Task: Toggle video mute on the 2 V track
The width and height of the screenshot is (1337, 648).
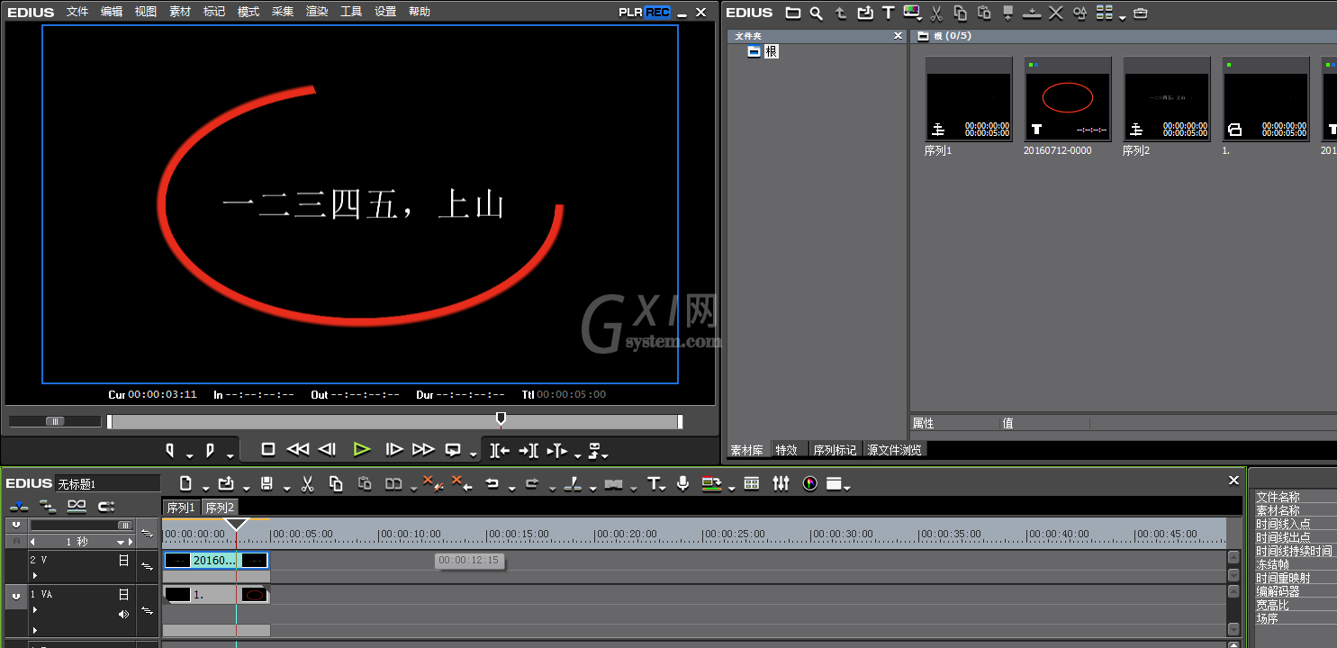Action: 124,560
